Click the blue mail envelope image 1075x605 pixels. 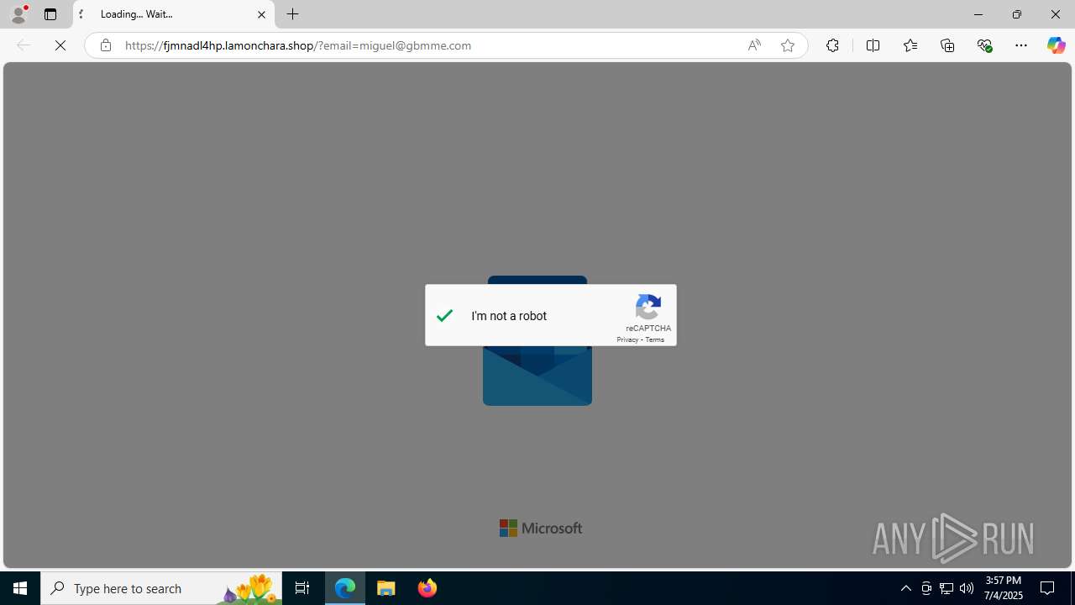coord(537,375)
